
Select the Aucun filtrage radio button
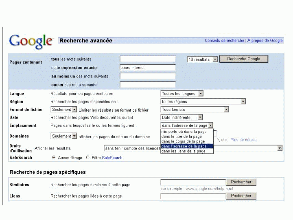coord(54,158)
